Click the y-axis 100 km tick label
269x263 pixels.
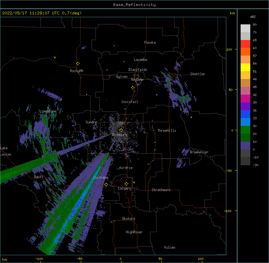229,49
